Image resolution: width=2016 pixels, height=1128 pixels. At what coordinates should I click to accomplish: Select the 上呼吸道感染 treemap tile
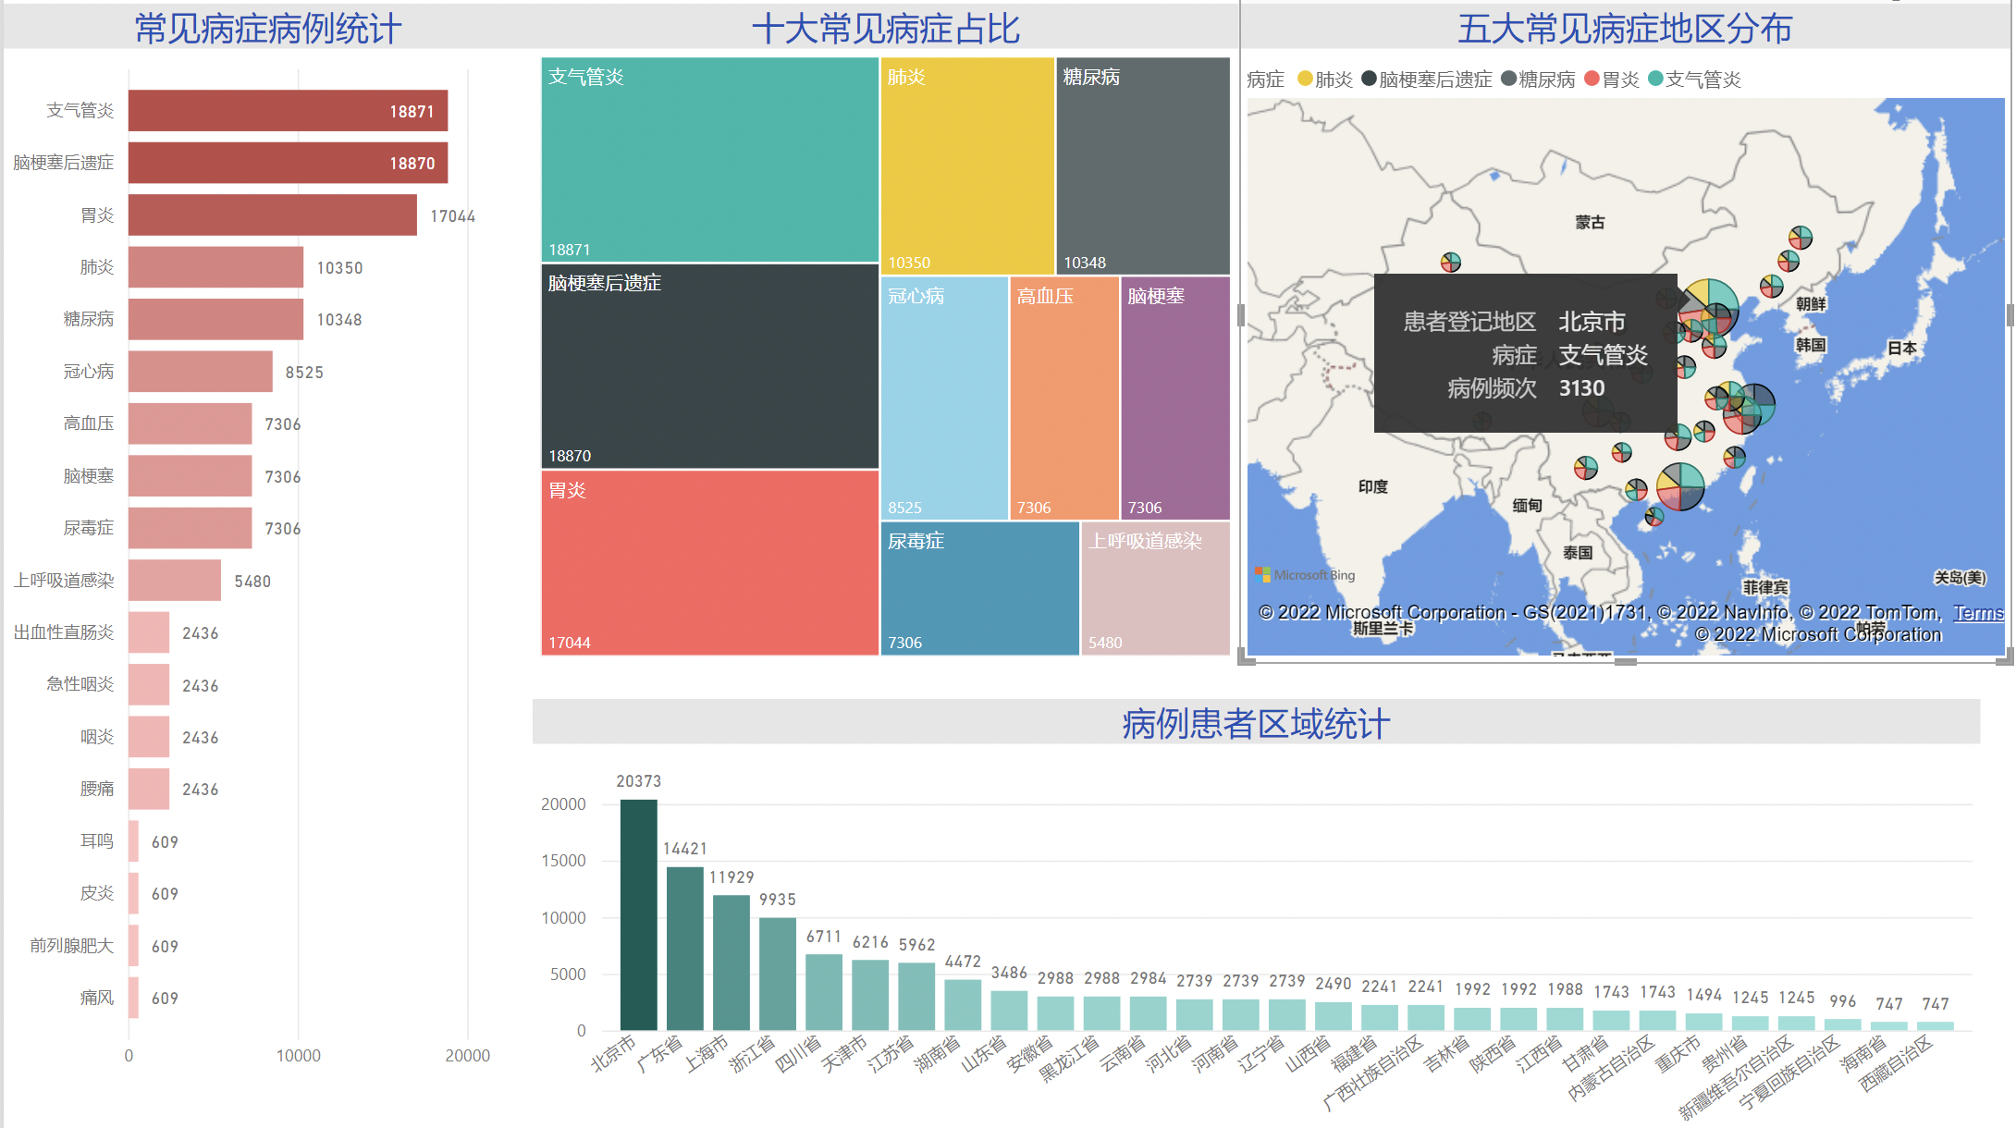tap(1154, 588)
